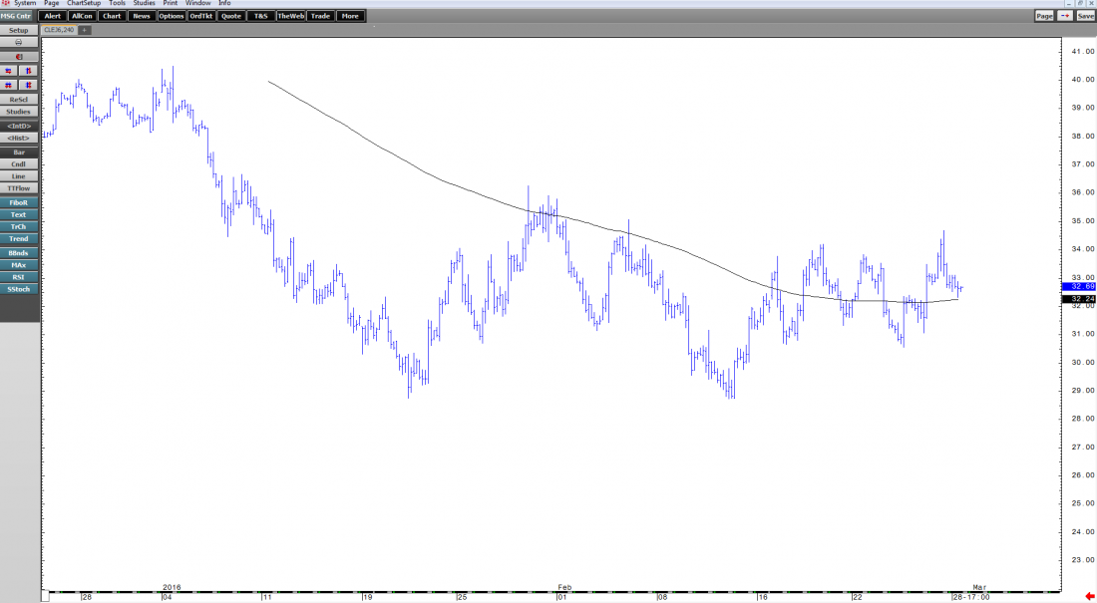
Task: Click the printer icon in left sidebar
Action: pyautogui.click(x=19, y=43)
